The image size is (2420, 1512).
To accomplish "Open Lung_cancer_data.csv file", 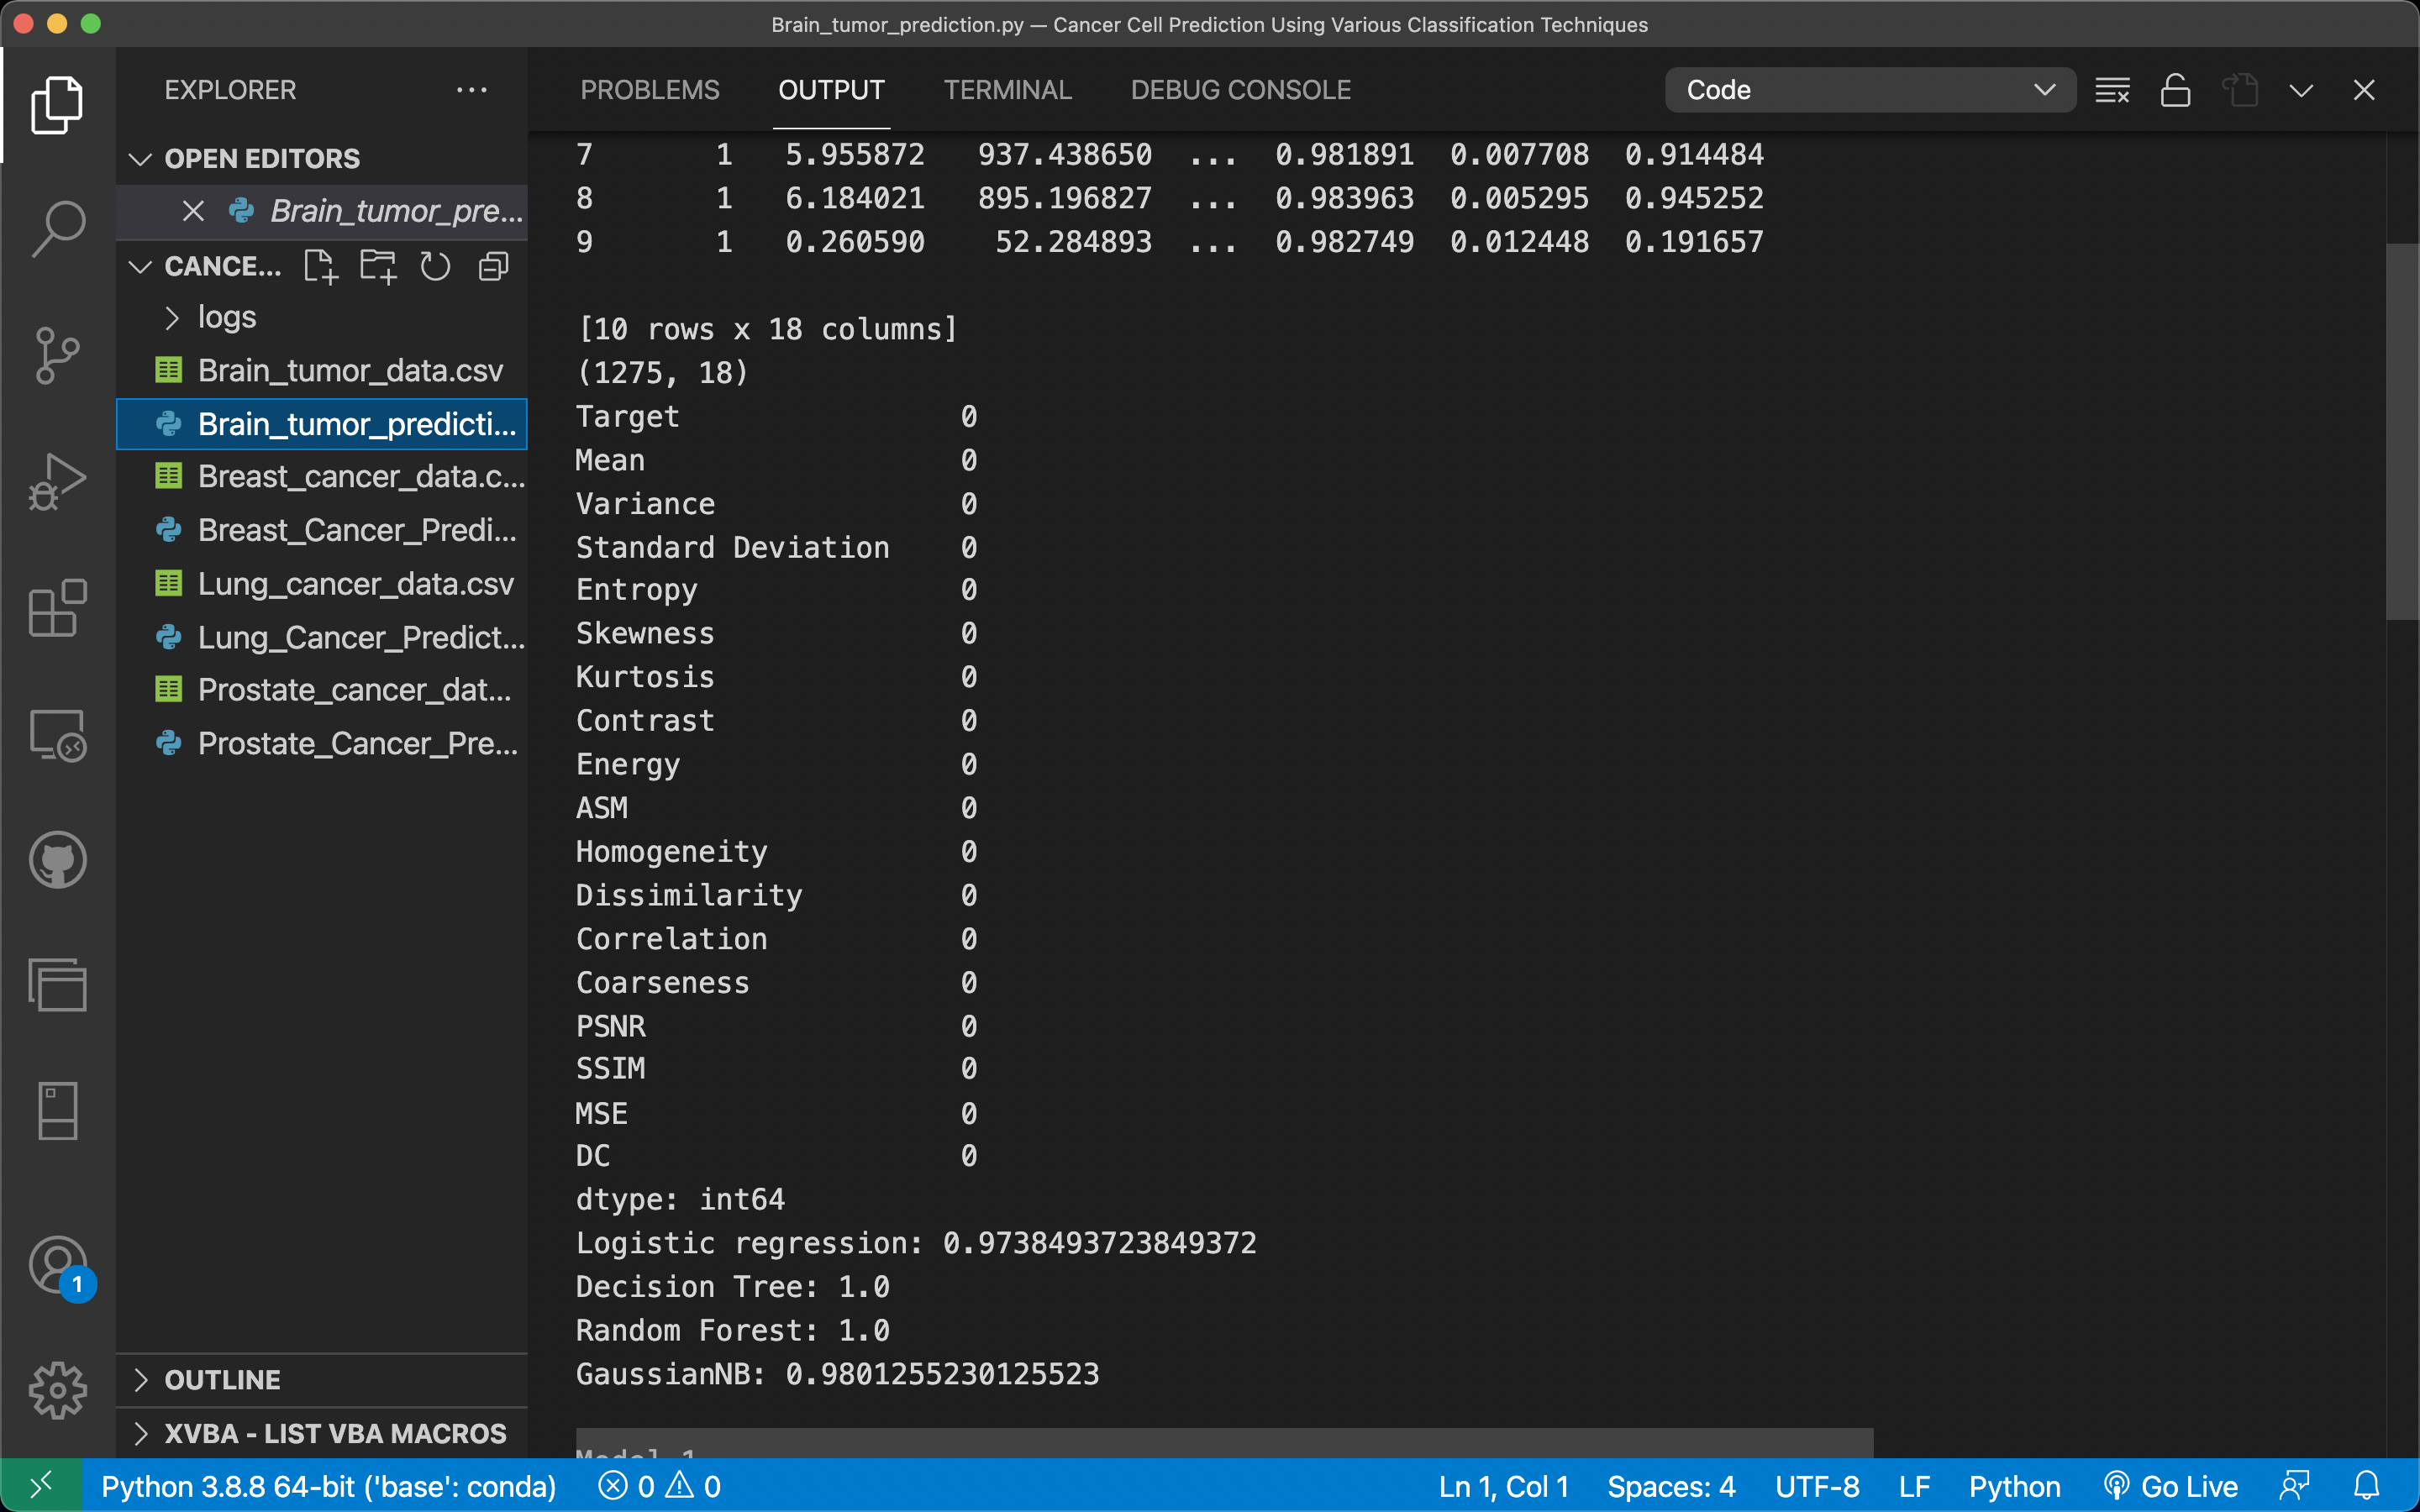I will click(x=355, y=584).
